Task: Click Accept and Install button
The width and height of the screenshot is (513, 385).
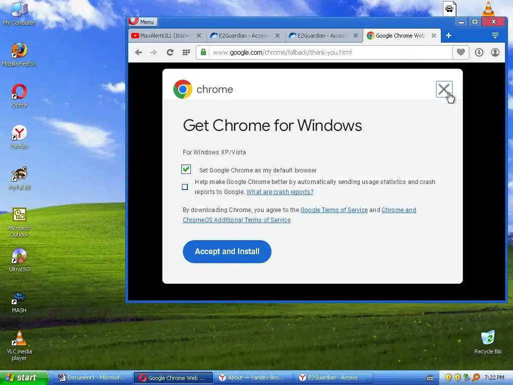Action: (227, 252)
